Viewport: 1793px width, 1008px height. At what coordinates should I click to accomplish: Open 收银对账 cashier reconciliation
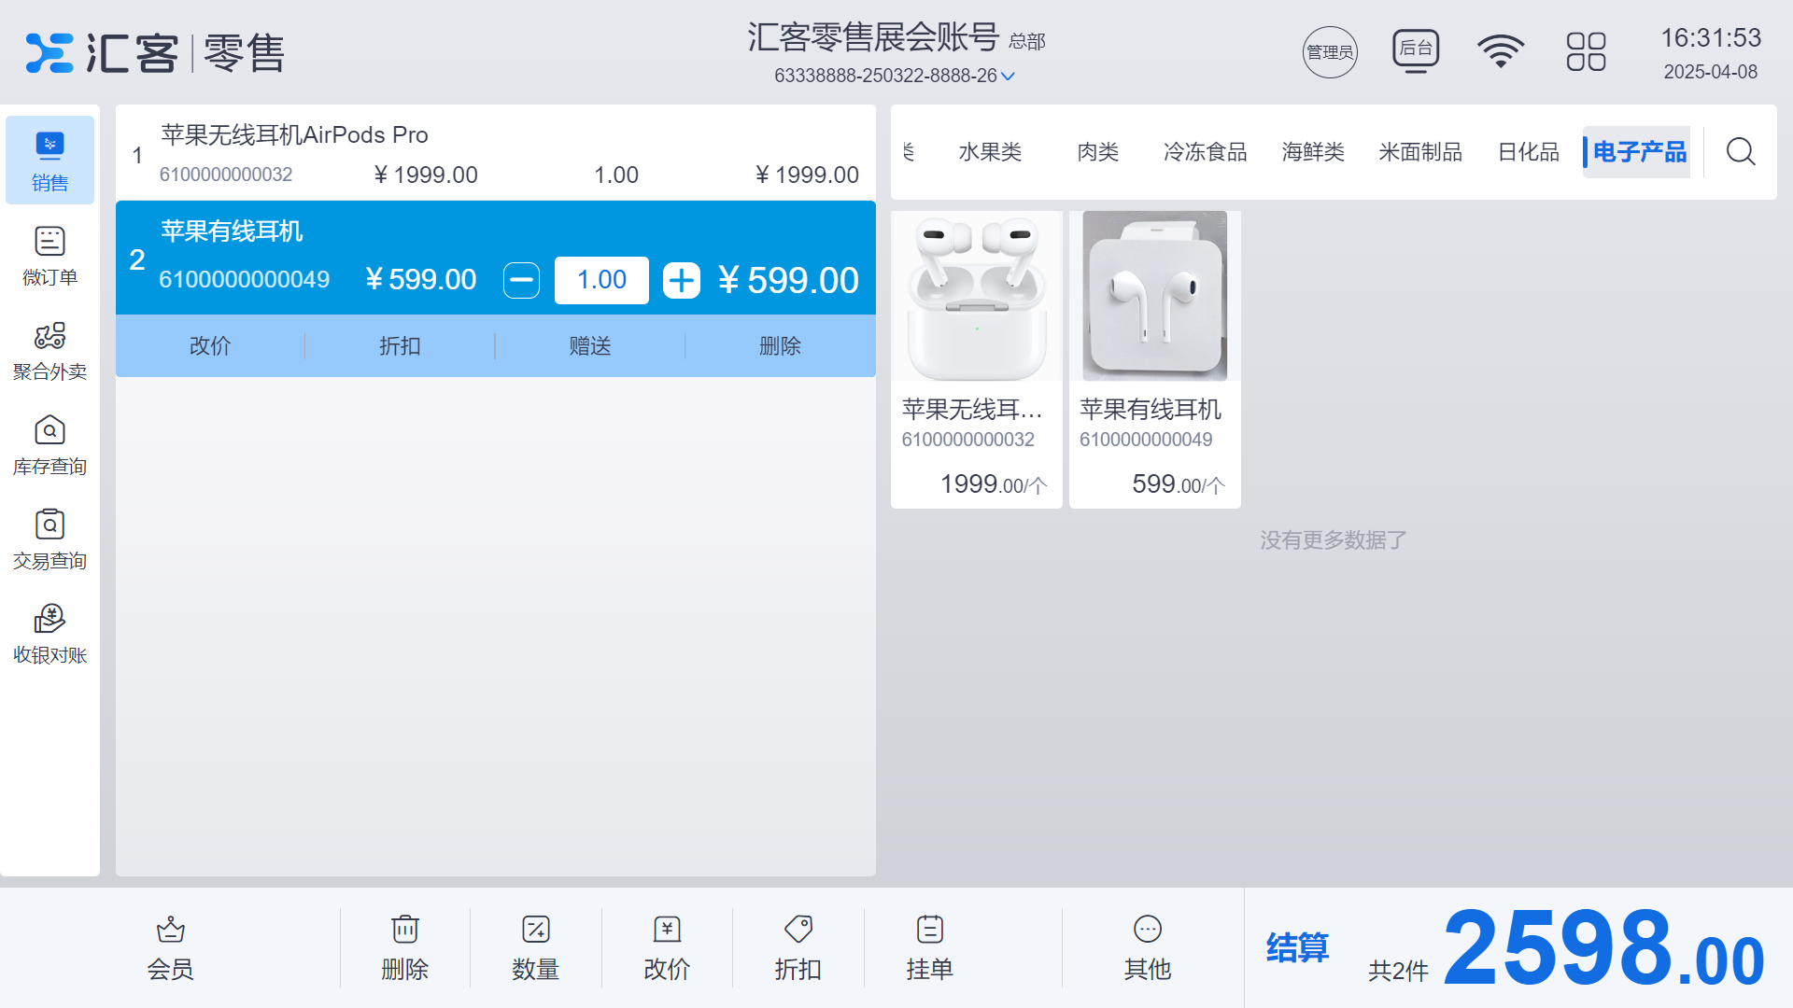(49, 632)
